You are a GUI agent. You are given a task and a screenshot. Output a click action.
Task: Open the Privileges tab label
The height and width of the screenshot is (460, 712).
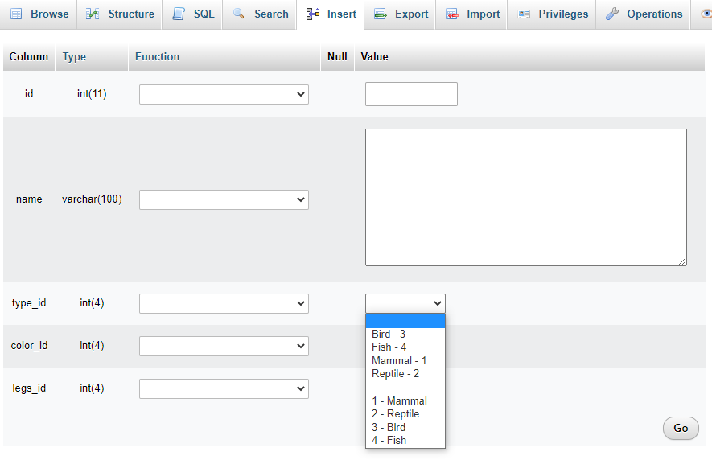[563, 14]
